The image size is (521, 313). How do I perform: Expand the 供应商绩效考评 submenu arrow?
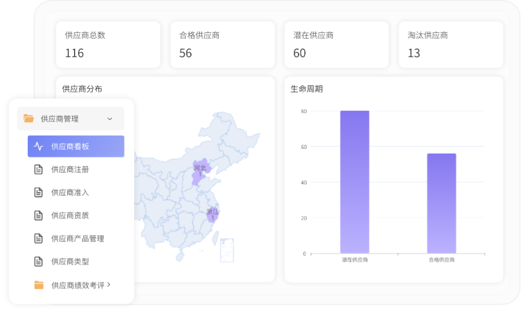(109, 285)
